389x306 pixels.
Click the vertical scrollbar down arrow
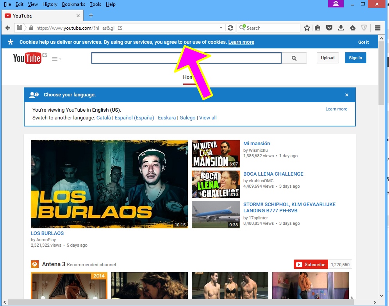(x=381, y=295)
